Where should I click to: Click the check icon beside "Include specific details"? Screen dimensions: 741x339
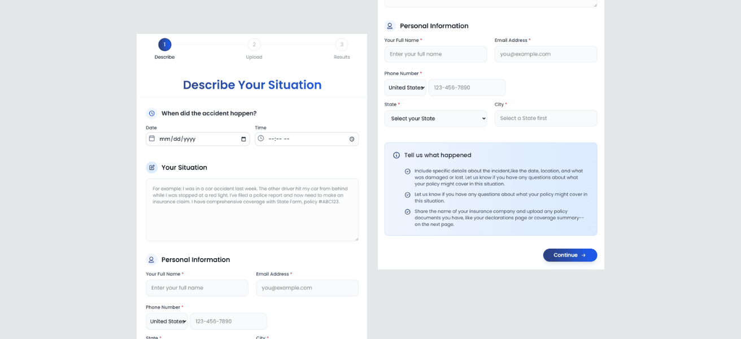pos(408,171)
